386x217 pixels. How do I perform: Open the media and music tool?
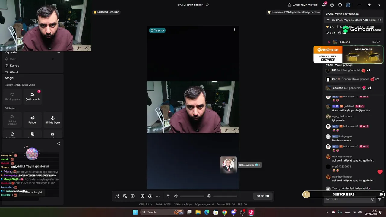click(125, 196)
